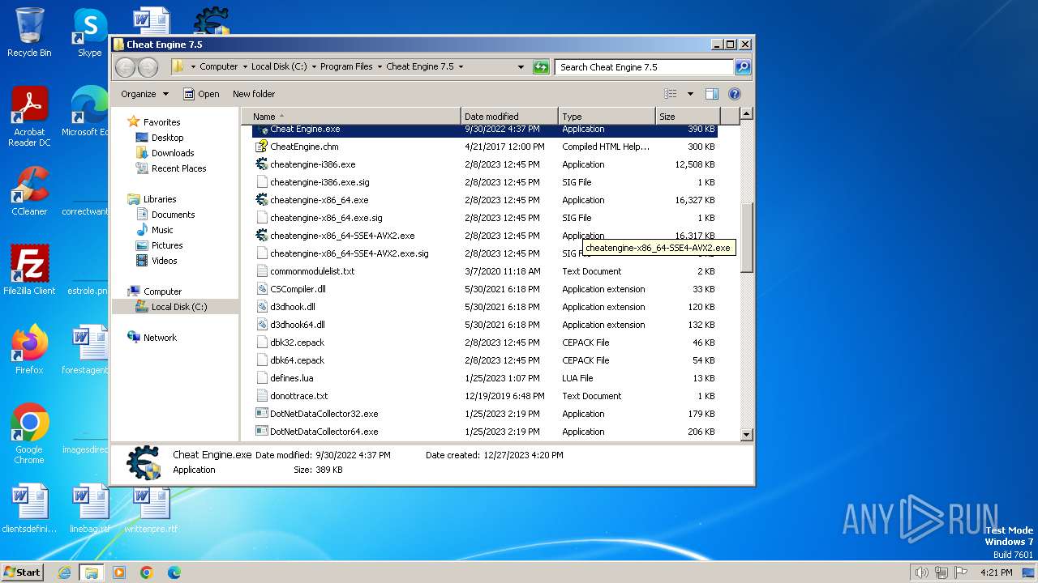Launch Internet Explorer from taskbar

click(x=64, y=572)
